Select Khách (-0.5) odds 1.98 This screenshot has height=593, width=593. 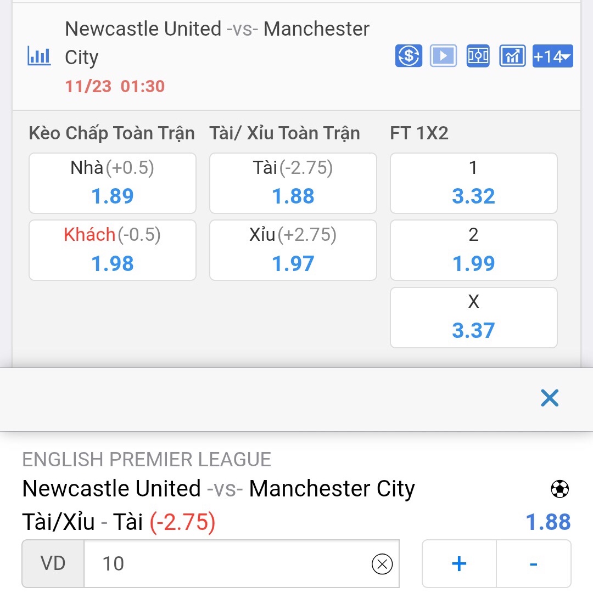(x=113, y=250)
